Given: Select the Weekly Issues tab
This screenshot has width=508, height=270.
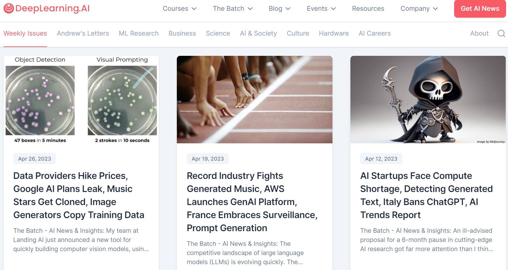Looking at the screenshot, I should point(25,33).
